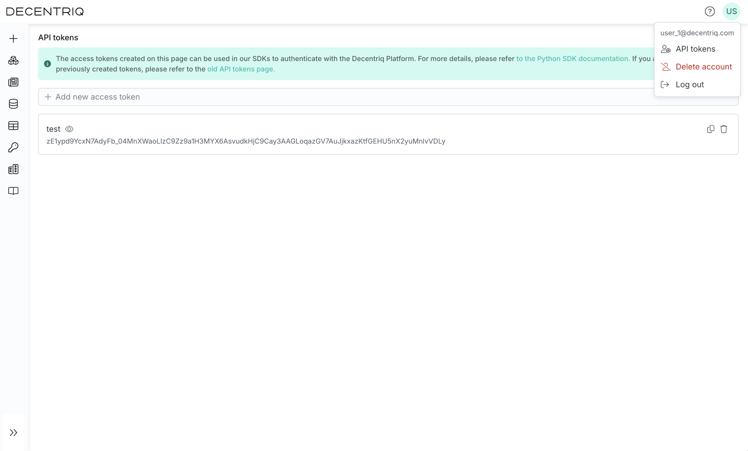Viewport: 748px width, 451px height.
Task: Click the sidebar key/secrets icon
Action: pos(13,147)
